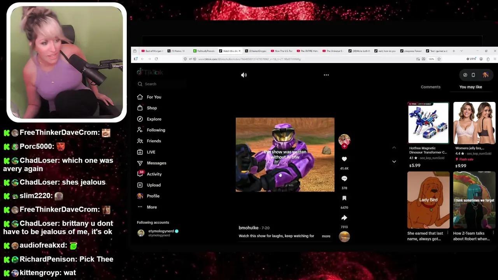The image size is (498, 280).
Task: Open the etymologynerd following account
Action: click(x=158, y=233)
